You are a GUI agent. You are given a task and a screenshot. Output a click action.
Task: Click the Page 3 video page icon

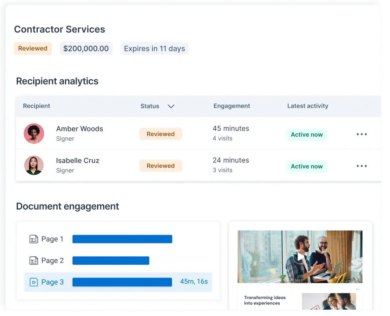coord(33,282)
